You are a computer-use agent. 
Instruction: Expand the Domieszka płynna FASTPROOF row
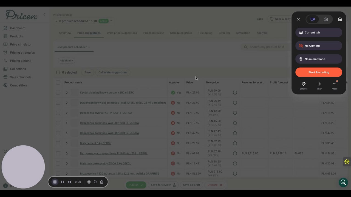click(67, 113)
